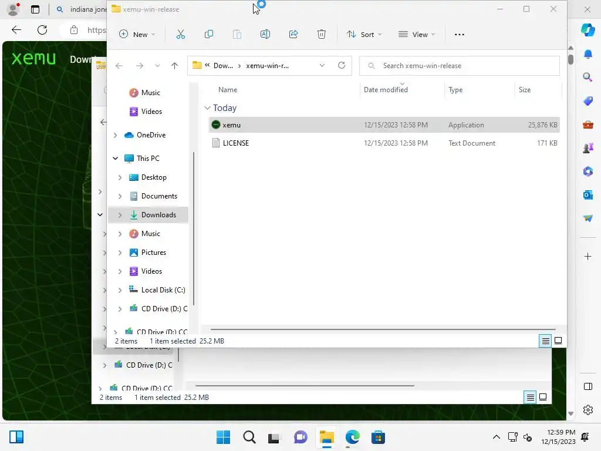Open Local Disk (C:) in navigation pane

163,290
